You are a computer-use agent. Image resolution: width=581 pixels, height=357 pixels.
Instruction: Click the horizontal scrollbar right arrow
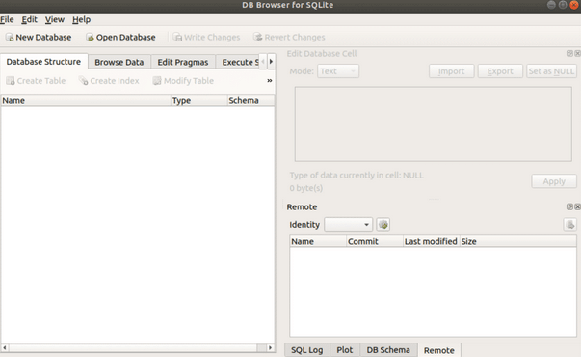271,348
